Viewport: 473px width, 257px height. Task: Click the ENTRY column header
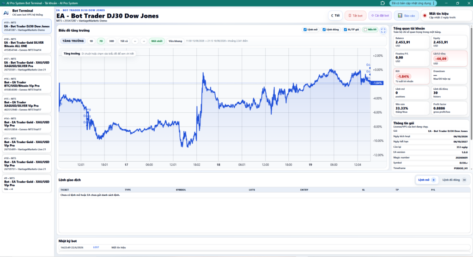304,190
